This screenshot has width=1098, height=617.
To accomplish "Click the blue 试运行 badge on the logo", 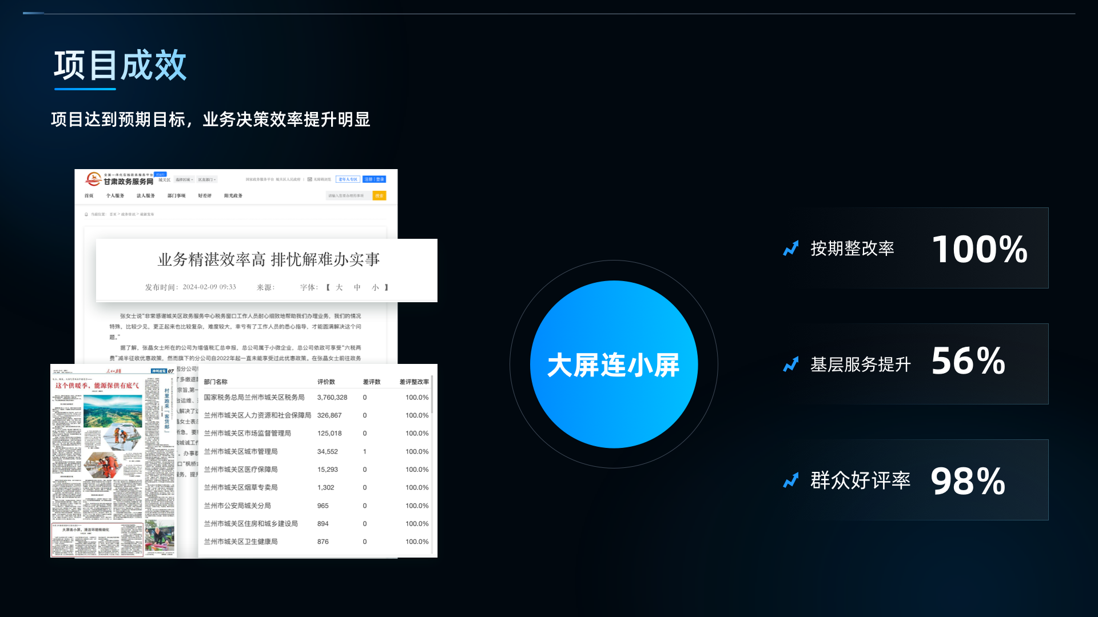I will pos(160,174).
